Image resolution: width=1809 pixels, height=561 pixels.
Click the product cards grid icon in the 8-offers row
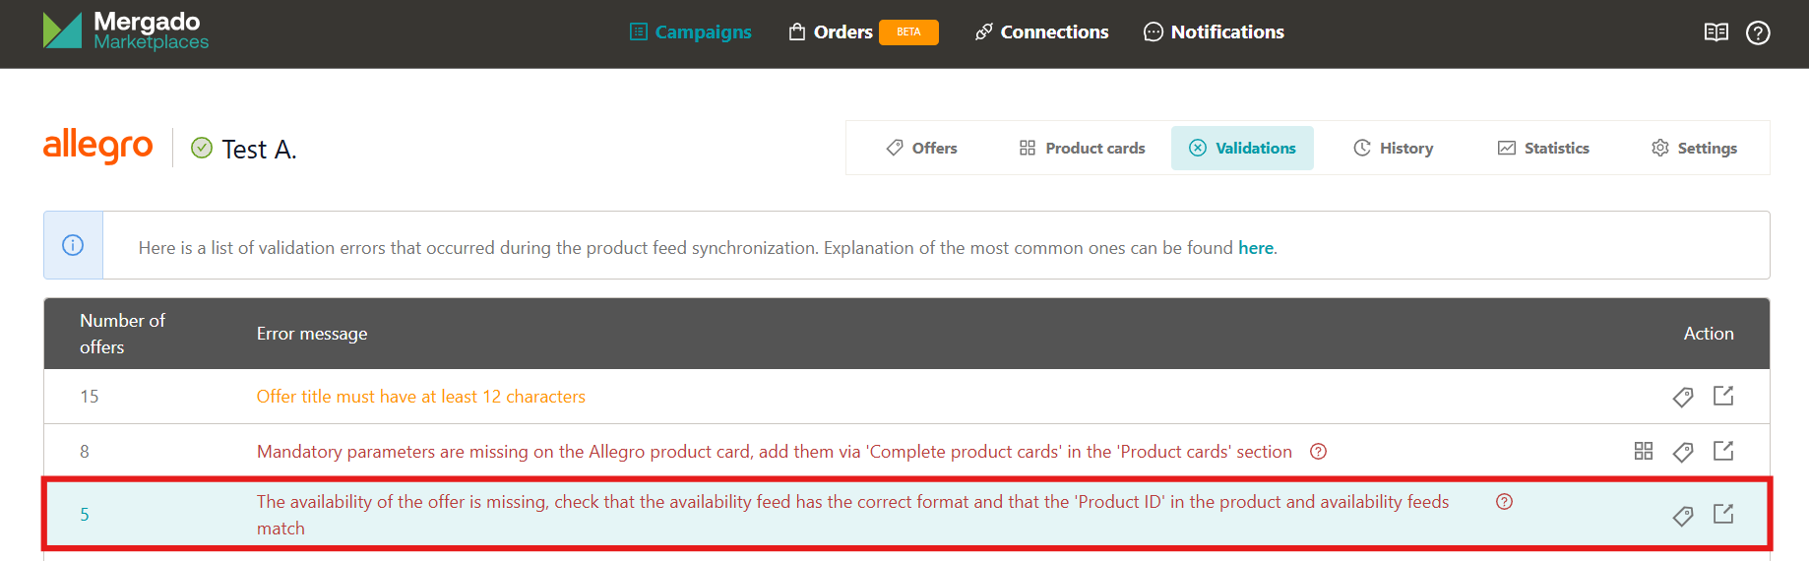[x=1643, y=451]
